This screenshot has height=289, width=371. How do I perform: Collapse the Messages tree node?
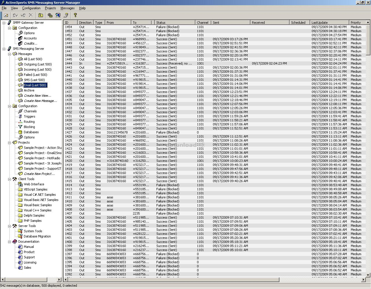point(10,54)
